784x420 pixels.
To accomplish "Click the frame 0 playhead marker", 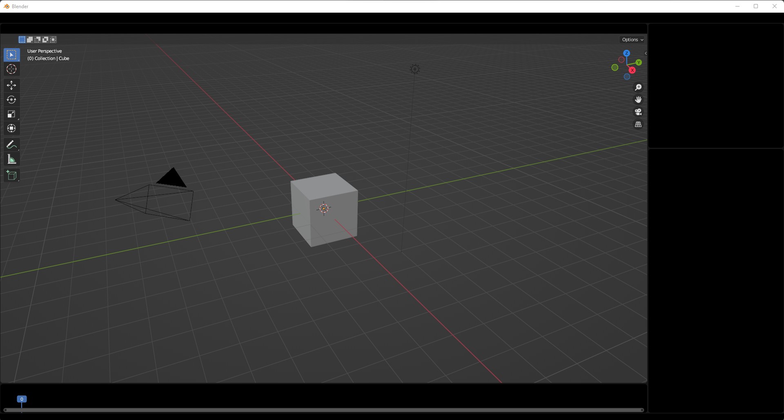I will 22,399.
